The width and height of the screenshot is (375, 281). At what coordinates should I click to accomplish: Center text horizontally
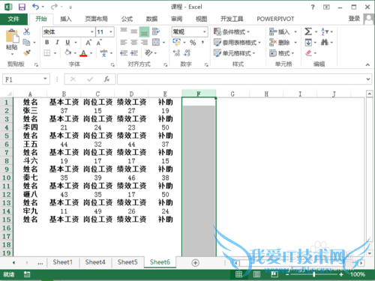coord(134,43)
